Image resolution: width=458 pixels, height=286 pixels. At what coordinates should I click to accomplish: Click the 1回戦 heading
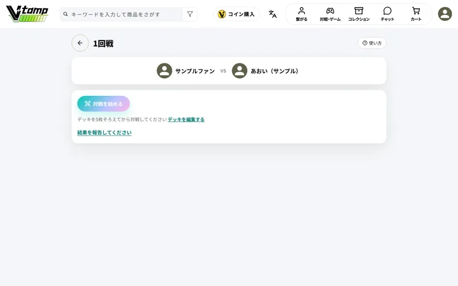pos(103,43)
